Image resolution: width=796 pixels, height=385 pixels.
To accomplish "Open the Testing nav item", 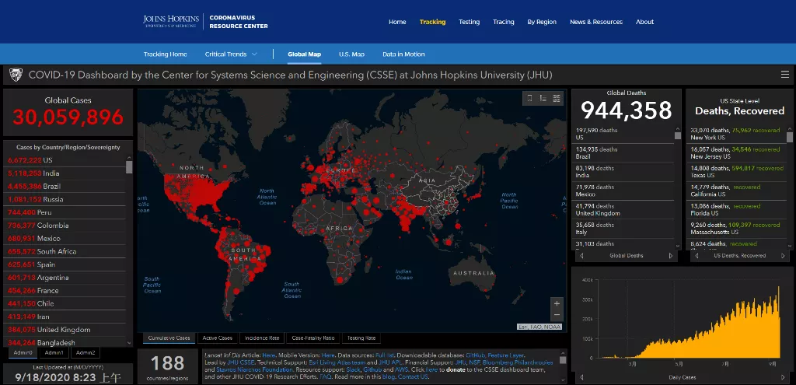I will pyautogui.click(x=469, y=22).
